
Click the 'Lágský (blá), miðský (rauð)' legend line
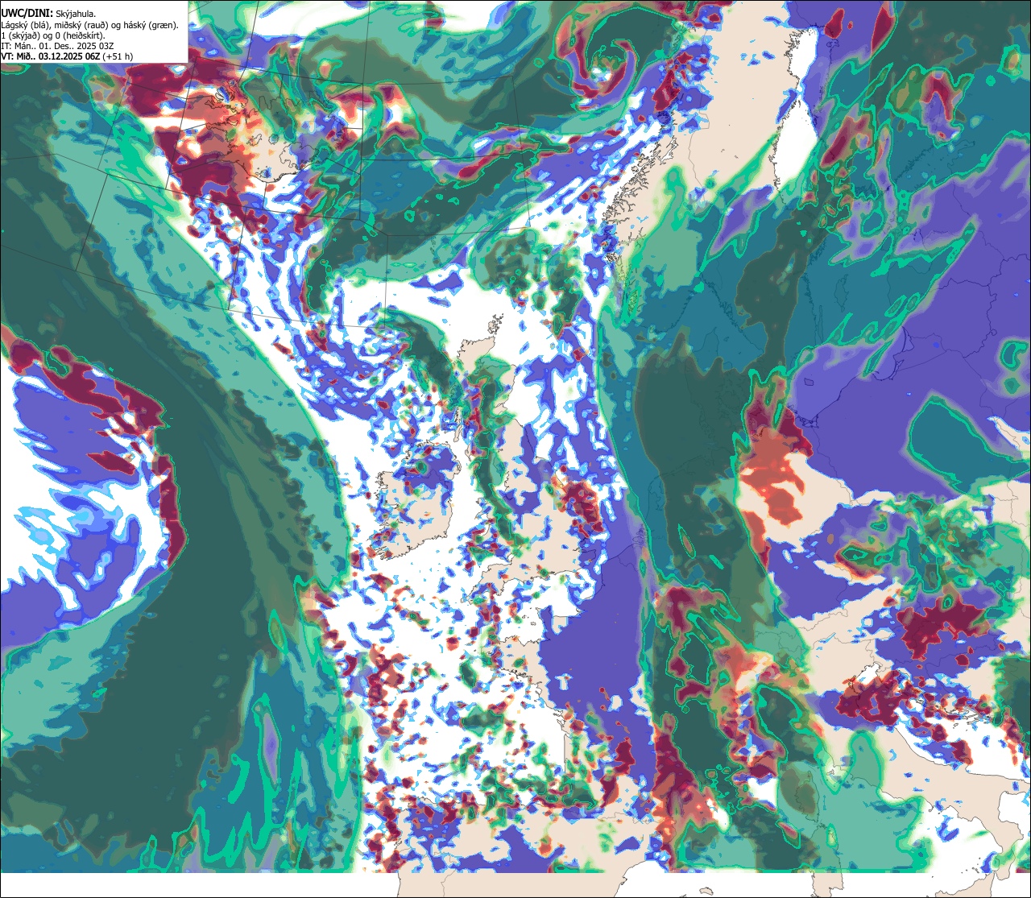click(90, 25)
